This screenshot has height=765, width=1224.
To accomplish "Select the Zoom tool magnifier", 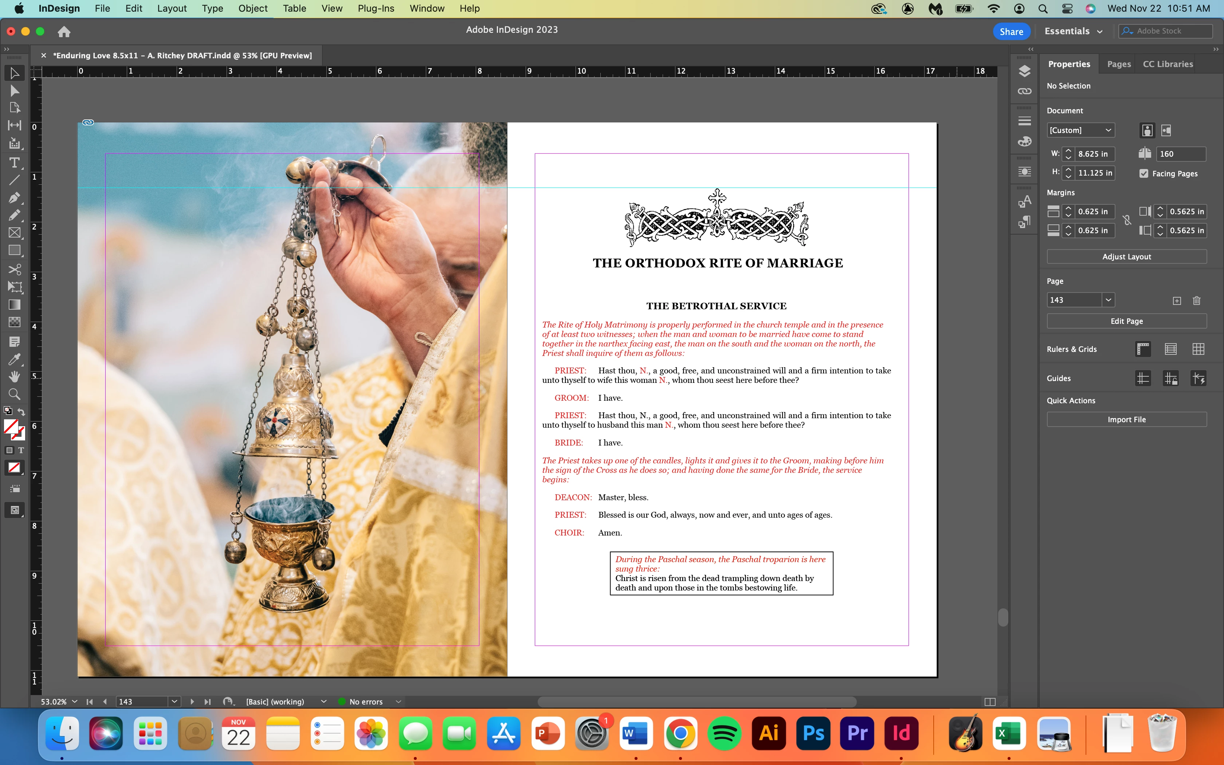I will click(14, 394).
